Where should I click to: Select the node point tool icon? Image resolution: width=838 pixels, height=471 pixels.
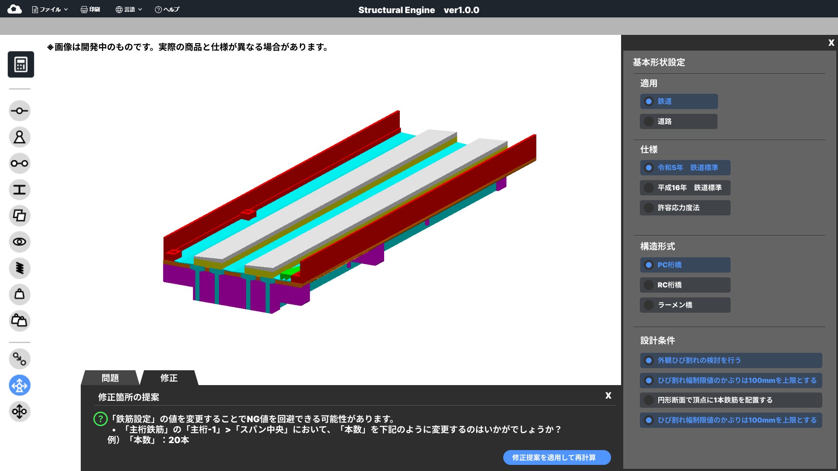[x=20, y=111]
